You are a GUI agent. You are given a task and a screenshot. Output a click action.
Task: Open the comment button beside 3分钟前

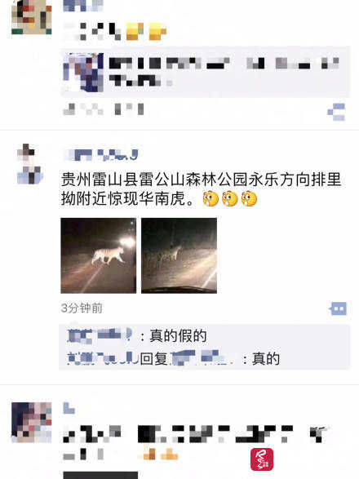(x=339, y=308)
